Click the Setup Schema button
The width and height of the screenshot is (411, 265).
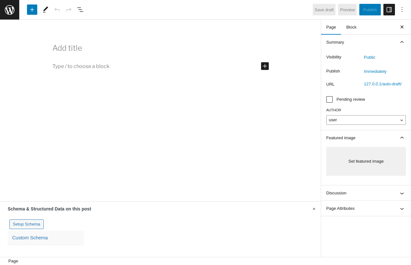26,224
